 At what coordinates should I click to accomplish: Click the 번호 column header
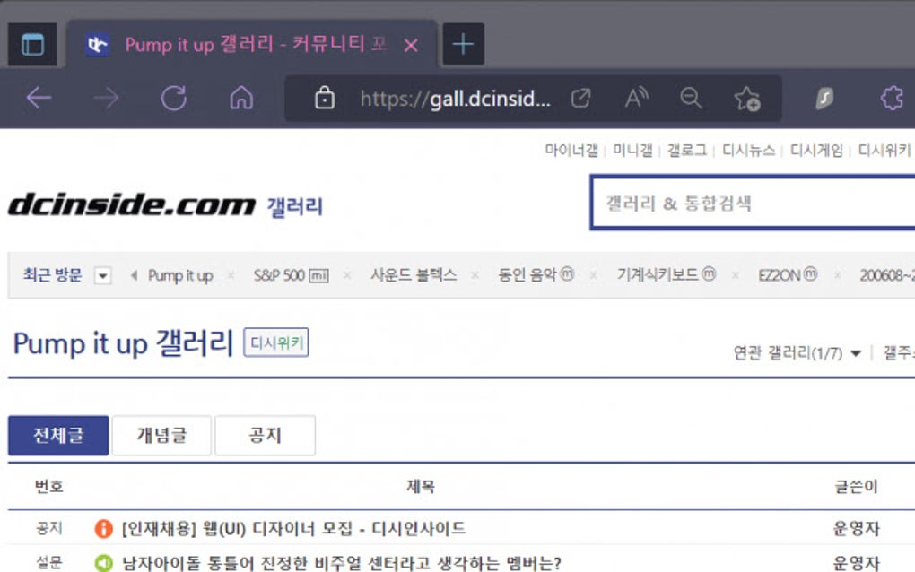pyautogui.click(x=49, y=486)
